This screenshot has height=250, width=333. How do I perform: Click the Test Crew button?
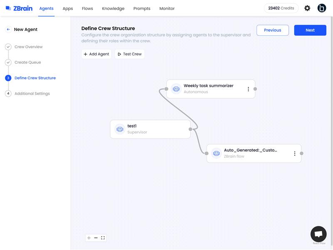click(129, 54)
